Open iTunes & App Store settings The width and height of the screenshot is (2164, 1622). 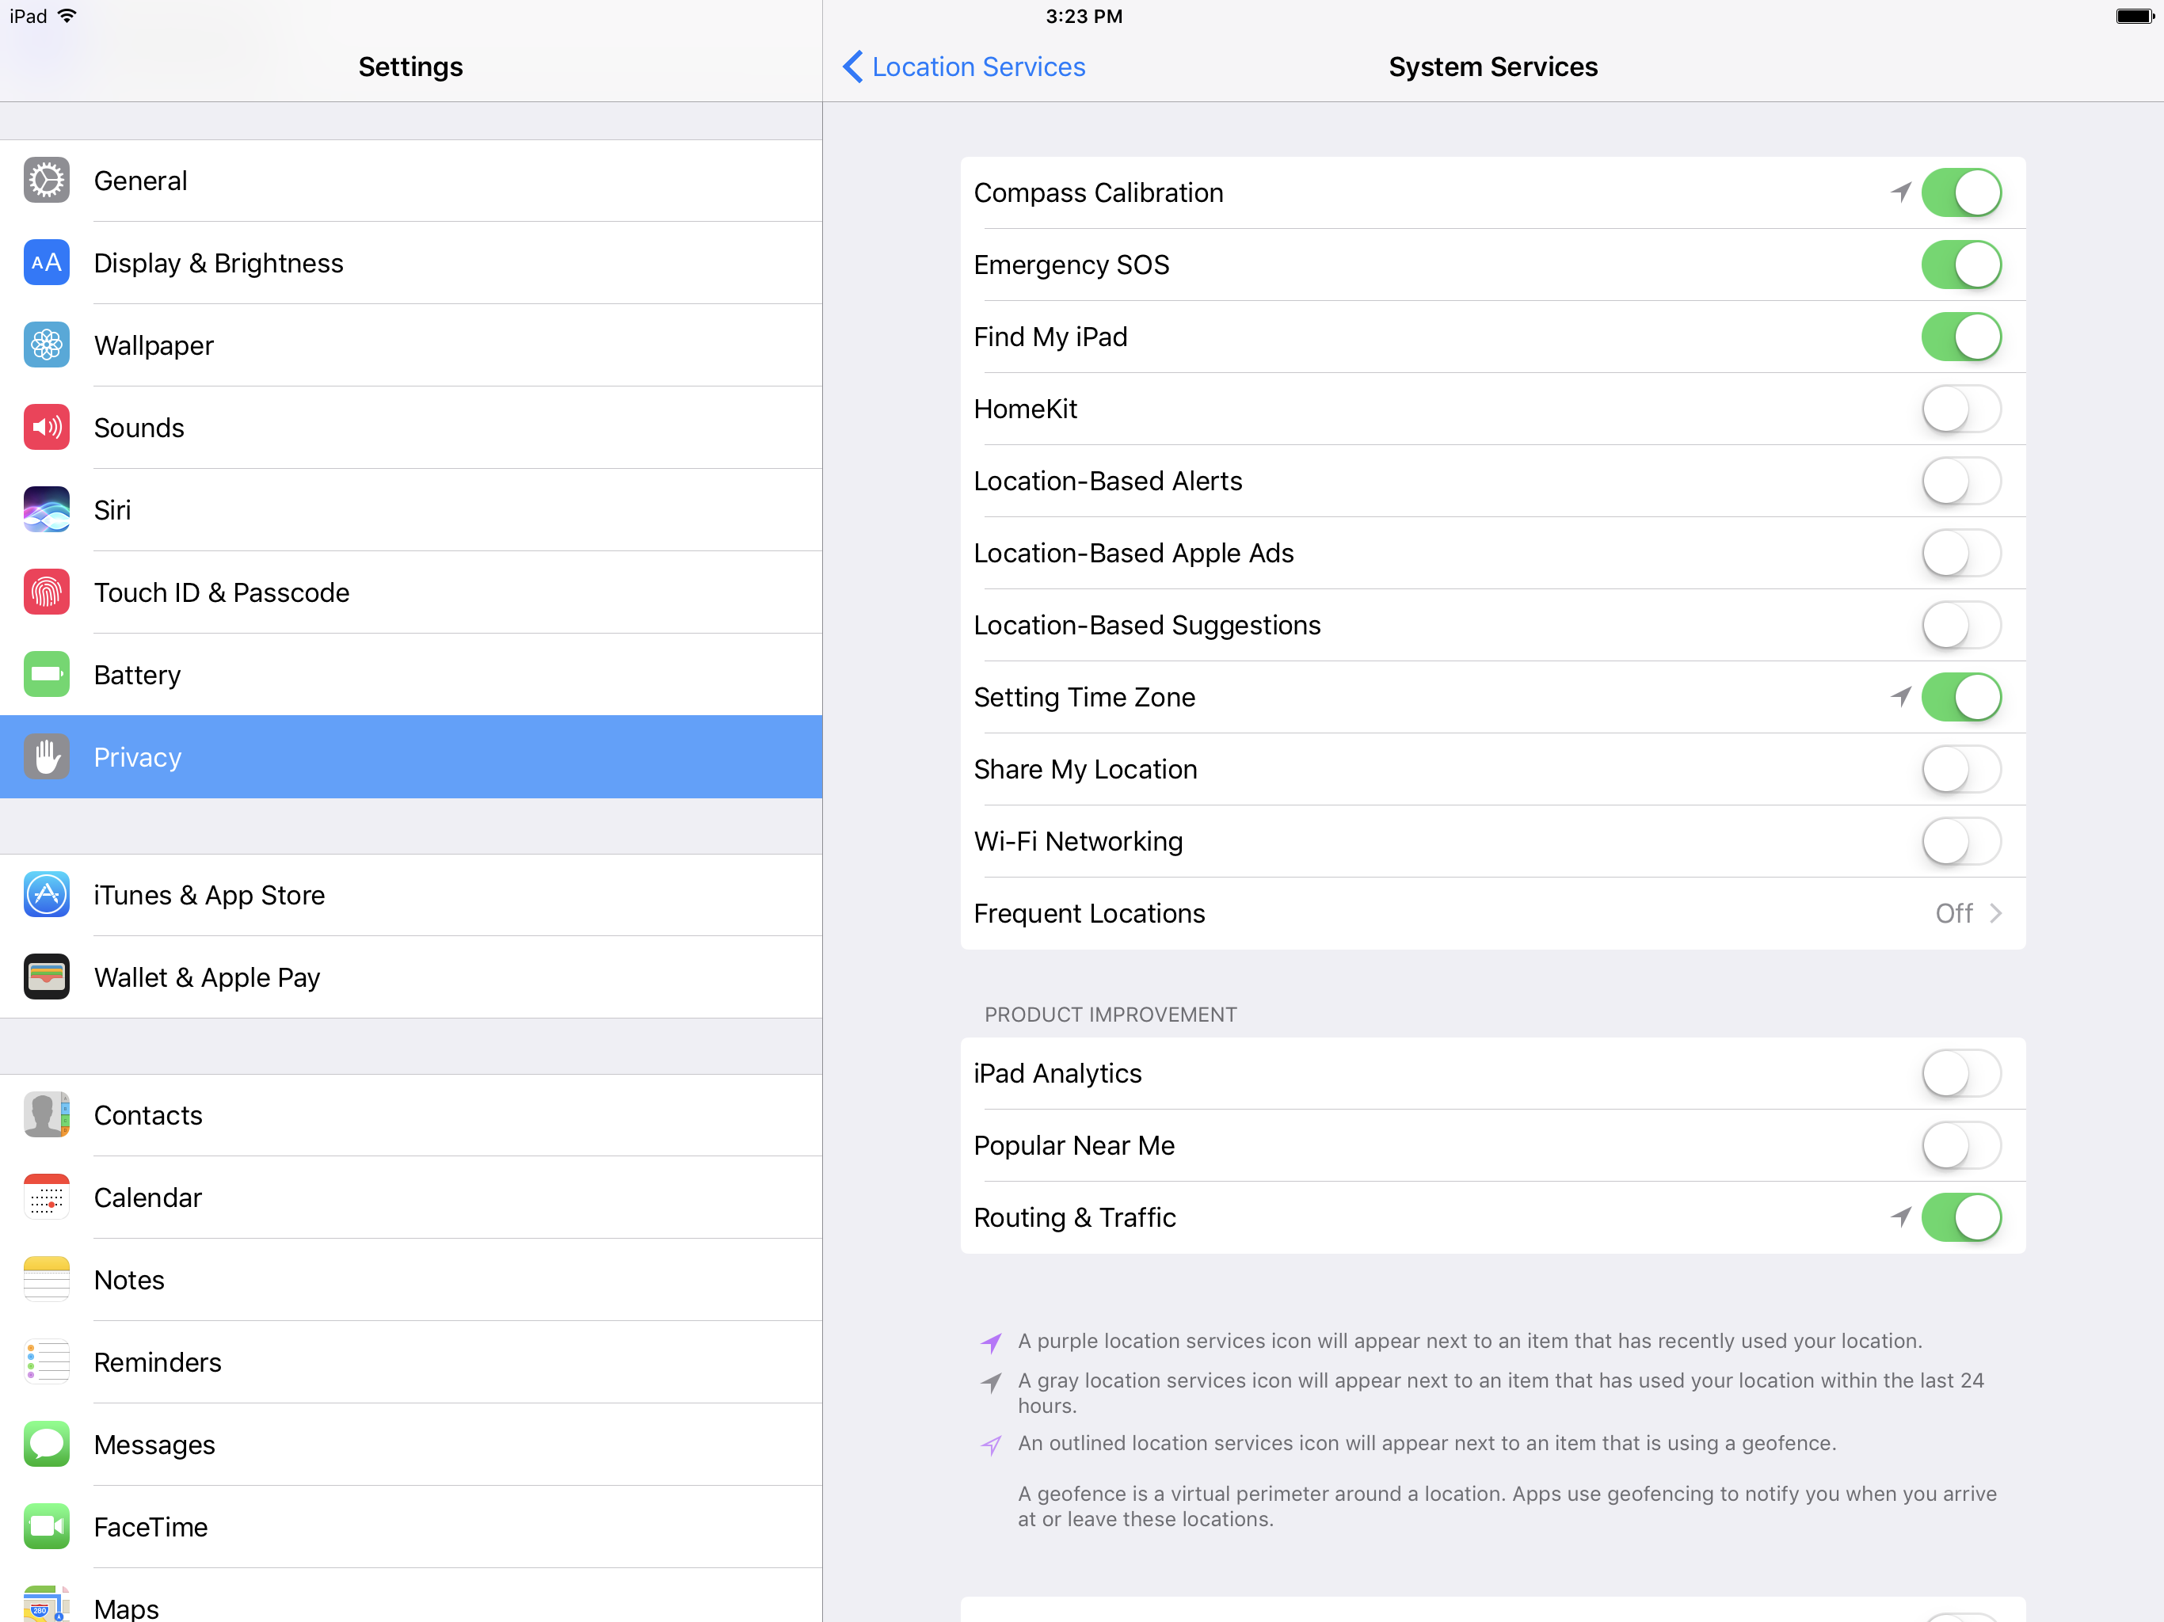pyautogui.click(x=411, y=894)
